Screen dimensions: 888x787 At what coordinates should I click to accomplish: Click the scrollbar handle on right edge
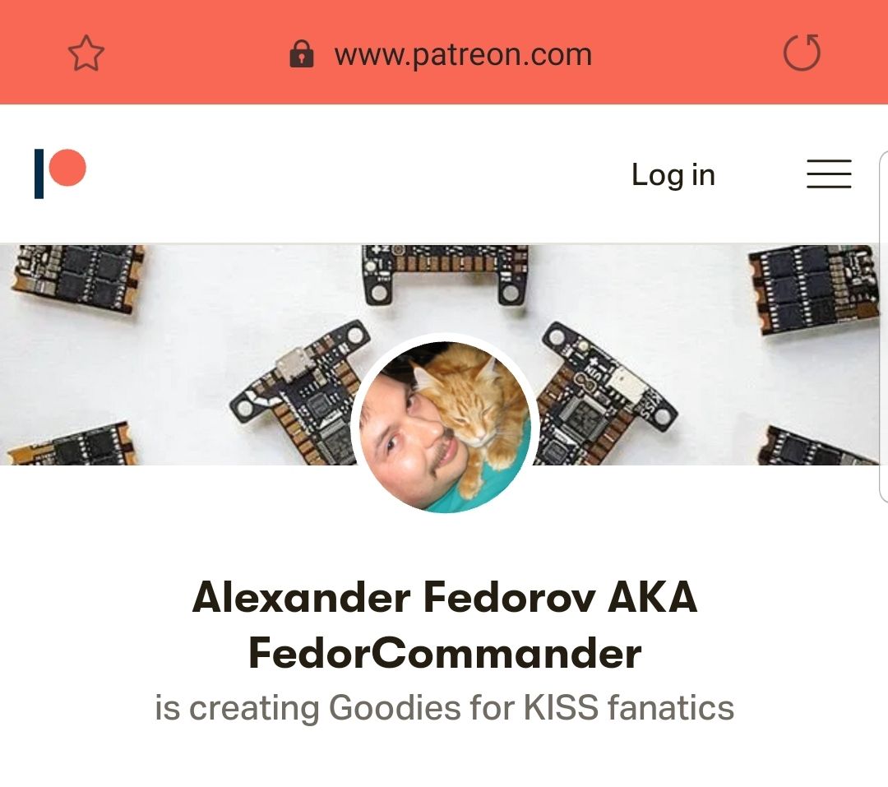(x=883, y=326)
